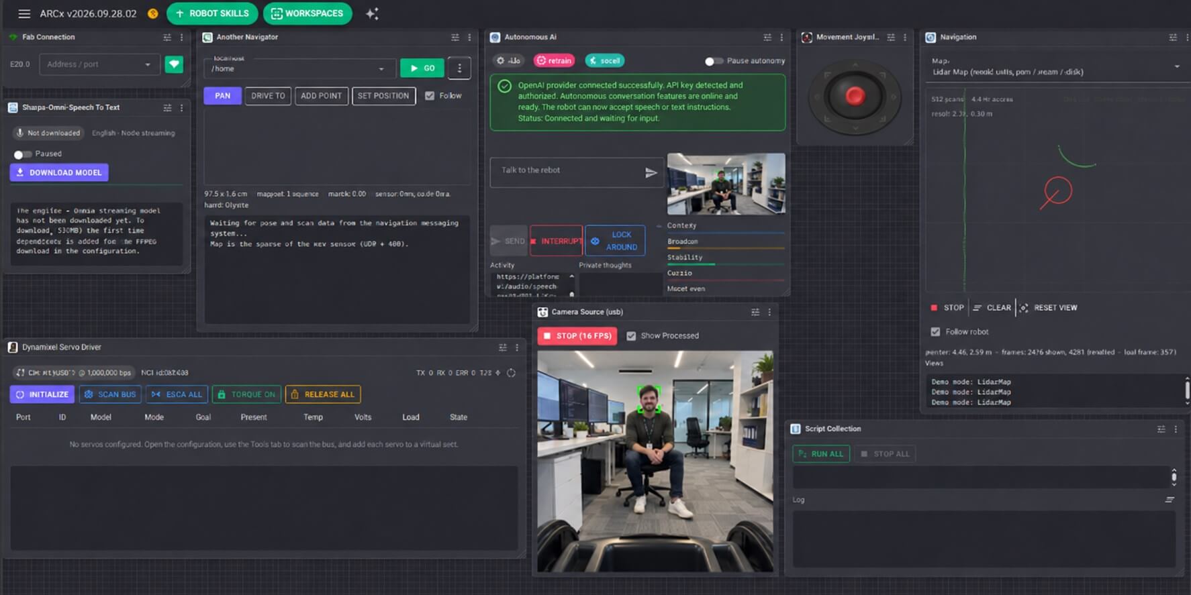1191x595 pixels.
Task: Switch to DRIVE TO mode
Action: pos(268,96)
